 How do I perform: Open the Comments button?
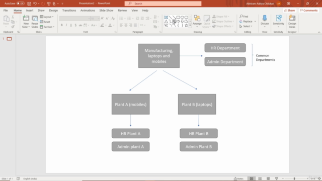309,10
